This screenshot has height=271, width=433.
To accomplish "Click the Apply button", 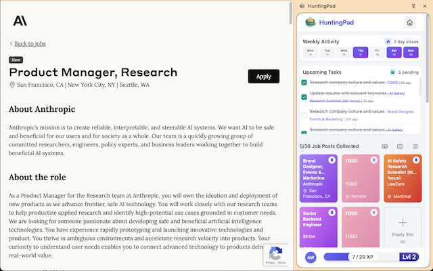I will 263,76.
